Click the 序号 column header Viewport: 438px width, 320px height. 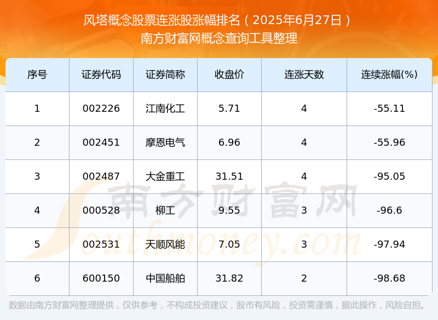(x=37, y=75)
